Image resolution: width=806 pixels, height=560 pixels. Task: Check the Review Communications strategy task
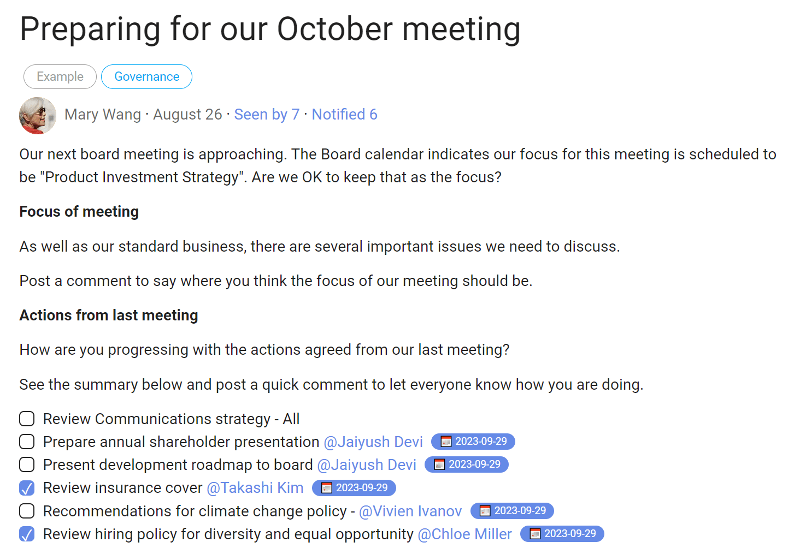tap(27, 419)
